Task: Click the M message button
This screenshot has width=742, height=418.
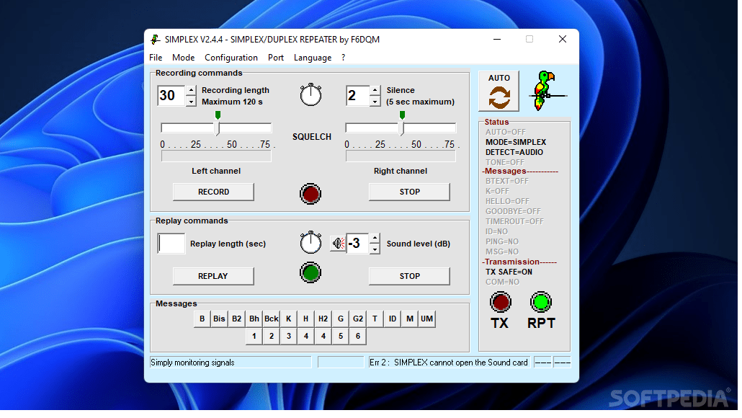Action: 410,319
